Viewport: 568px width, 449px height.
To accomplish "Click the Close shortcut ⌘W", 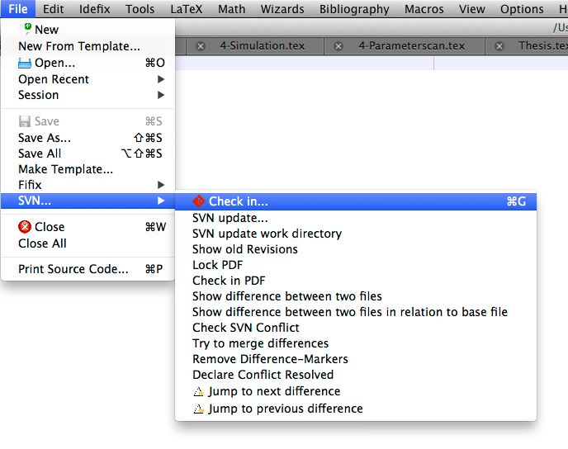I will pos(155,227).
